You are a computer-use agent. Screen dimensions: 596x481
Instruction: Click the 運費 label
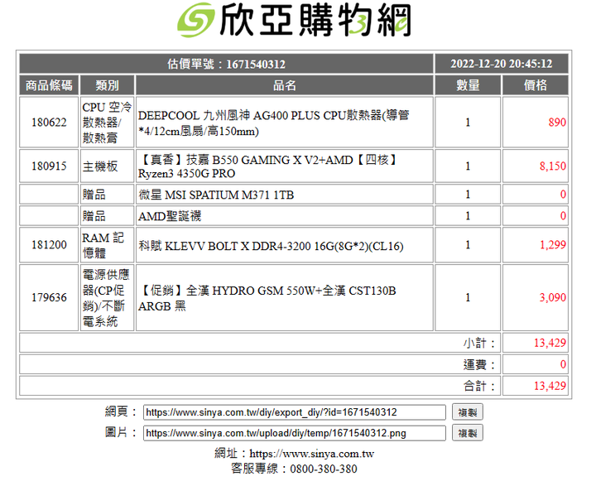point(479,364)
